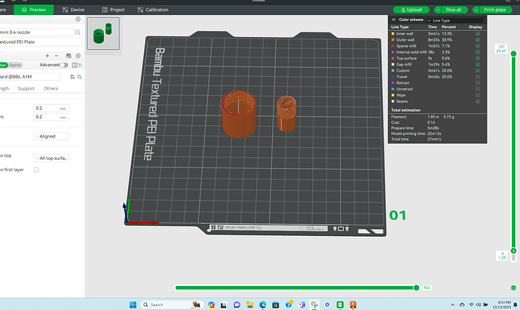520x310 pixels.
Task: Uncheck Inner wall display checkbox
Action: (x=478, y=33)
